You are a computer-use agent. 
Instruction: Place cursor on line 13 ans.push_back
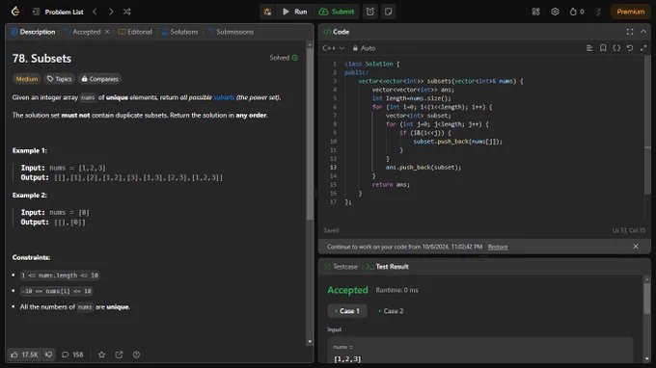(423, 167)
